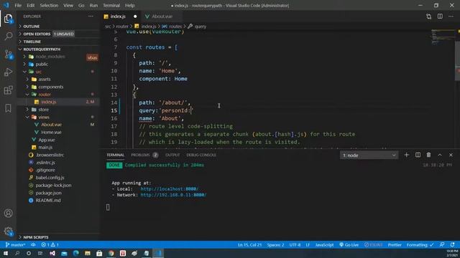Image resolution: width=460 pixels, height=258 pixels.
Task: Open the Accounts menu icon
Action: 8,214
